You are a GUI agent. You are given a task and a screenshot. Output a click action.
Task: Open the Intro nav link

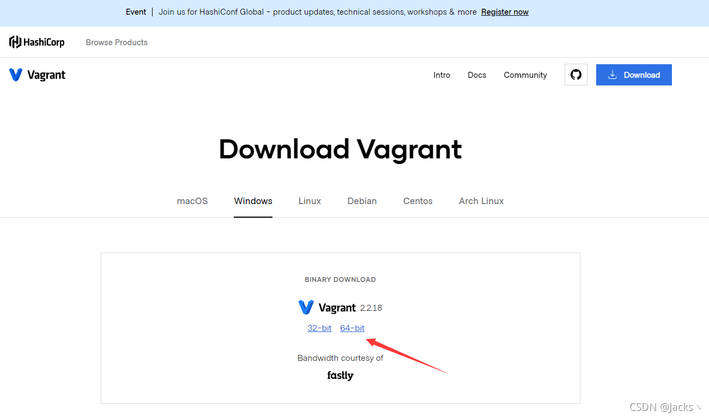(442, 75)
